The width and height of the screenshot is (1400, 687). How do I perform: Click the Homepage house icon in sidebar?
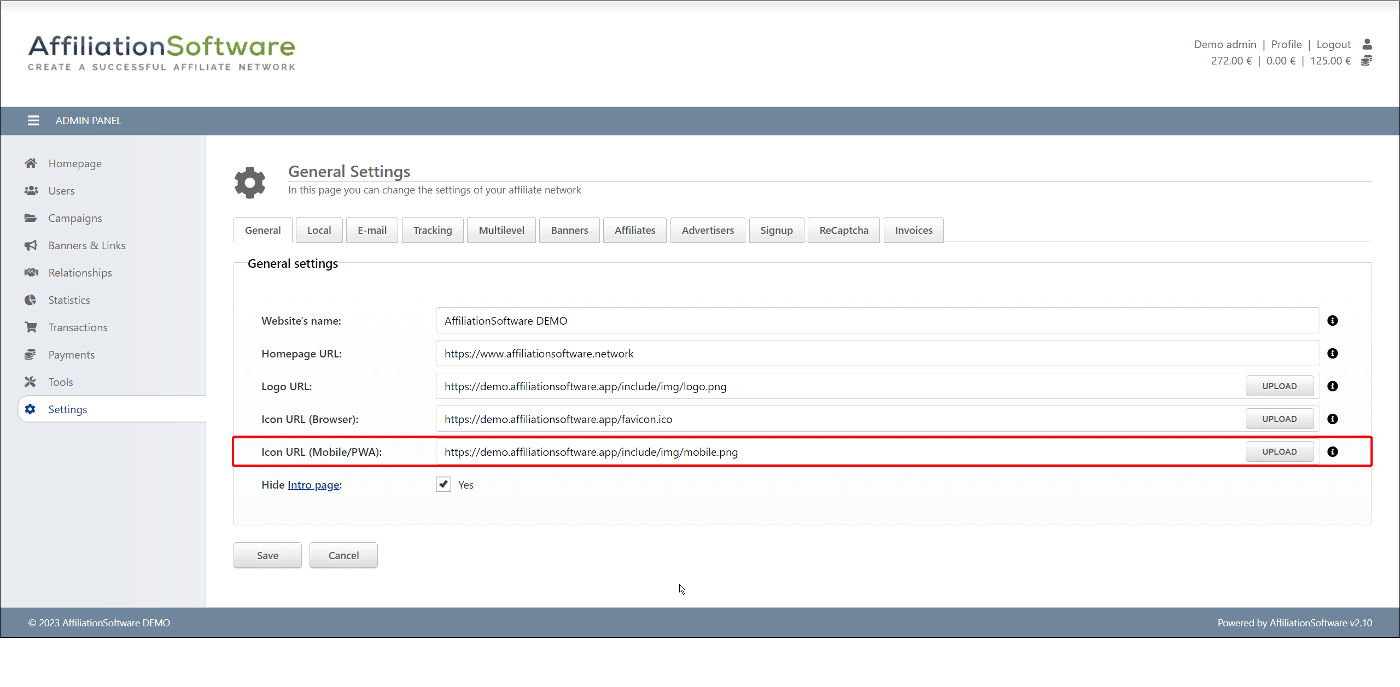[31, 163]
